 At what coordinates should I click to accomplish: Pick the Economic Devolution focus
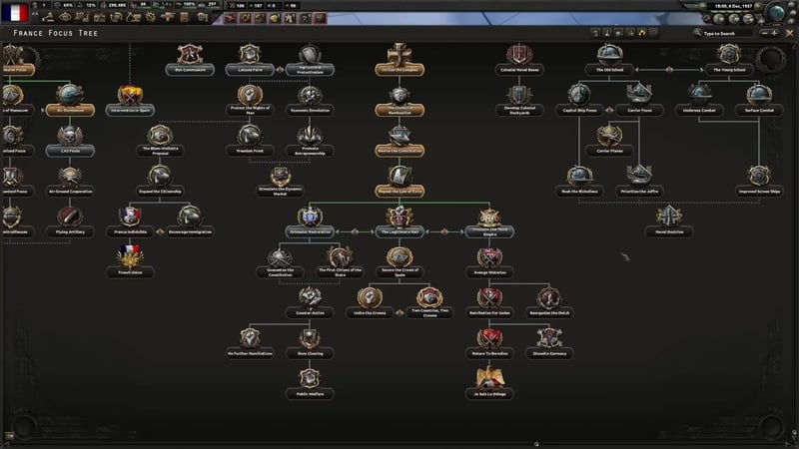pyautogui.click(x=310, y=101)
